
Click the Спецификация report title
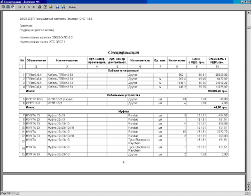[x=123, y=52]
